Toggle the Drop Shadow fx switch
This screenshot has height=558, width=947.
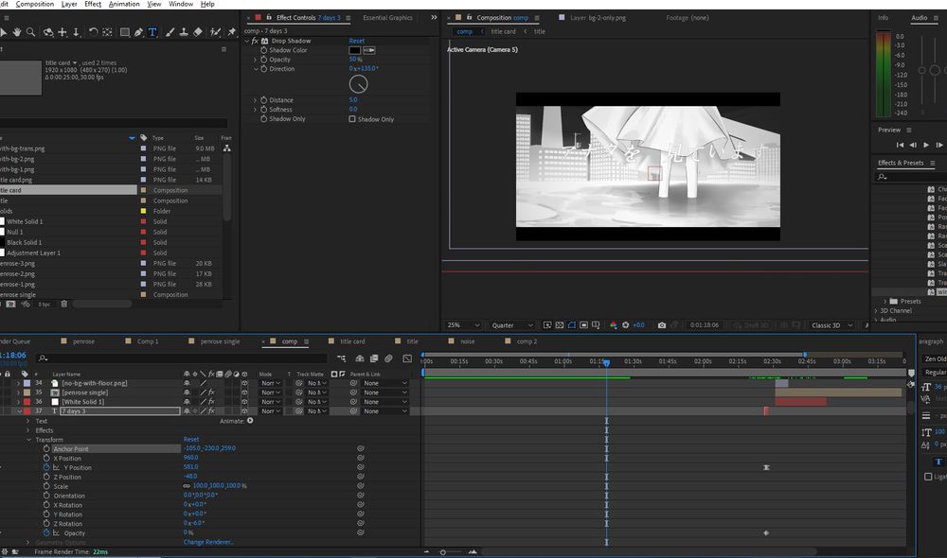point(255,42)
